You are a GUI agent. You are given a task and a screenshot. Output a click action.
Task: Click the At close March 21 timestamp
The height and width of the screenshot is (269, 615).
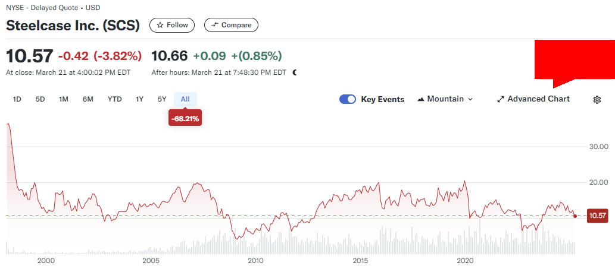click(68, 72)
